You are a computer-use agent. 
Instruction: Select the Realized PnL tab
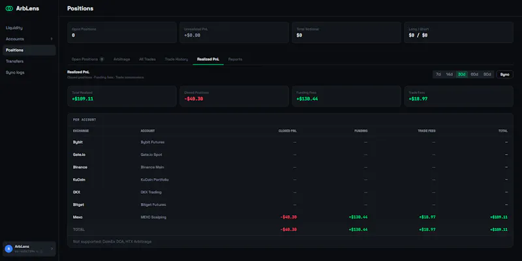click(x=208, y=59)
